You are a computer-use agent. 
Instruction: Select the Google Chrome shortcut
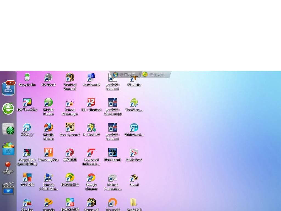pyautogui.click(x=91, y=177)
